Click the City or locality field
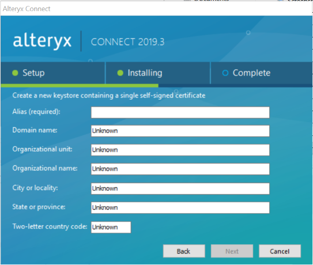Viewport: 313px width, 265px height. point(180,188)
